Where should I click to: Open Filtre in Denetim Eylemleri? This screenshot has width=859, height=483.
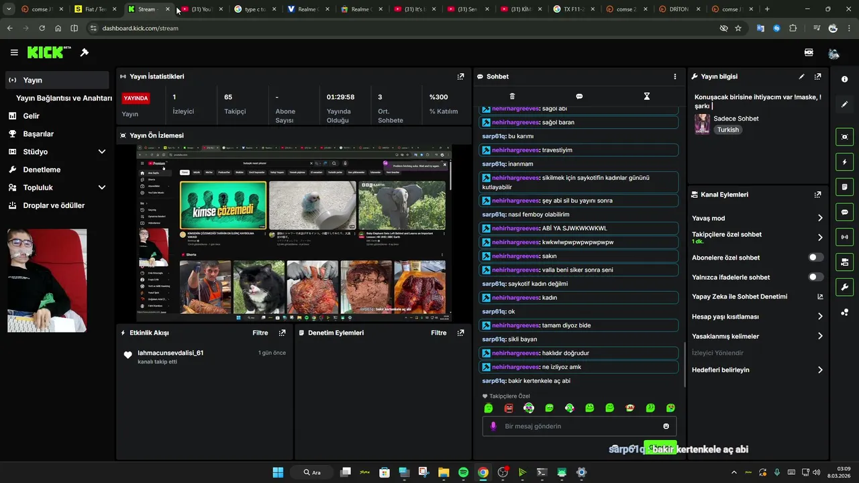(439, 333)
